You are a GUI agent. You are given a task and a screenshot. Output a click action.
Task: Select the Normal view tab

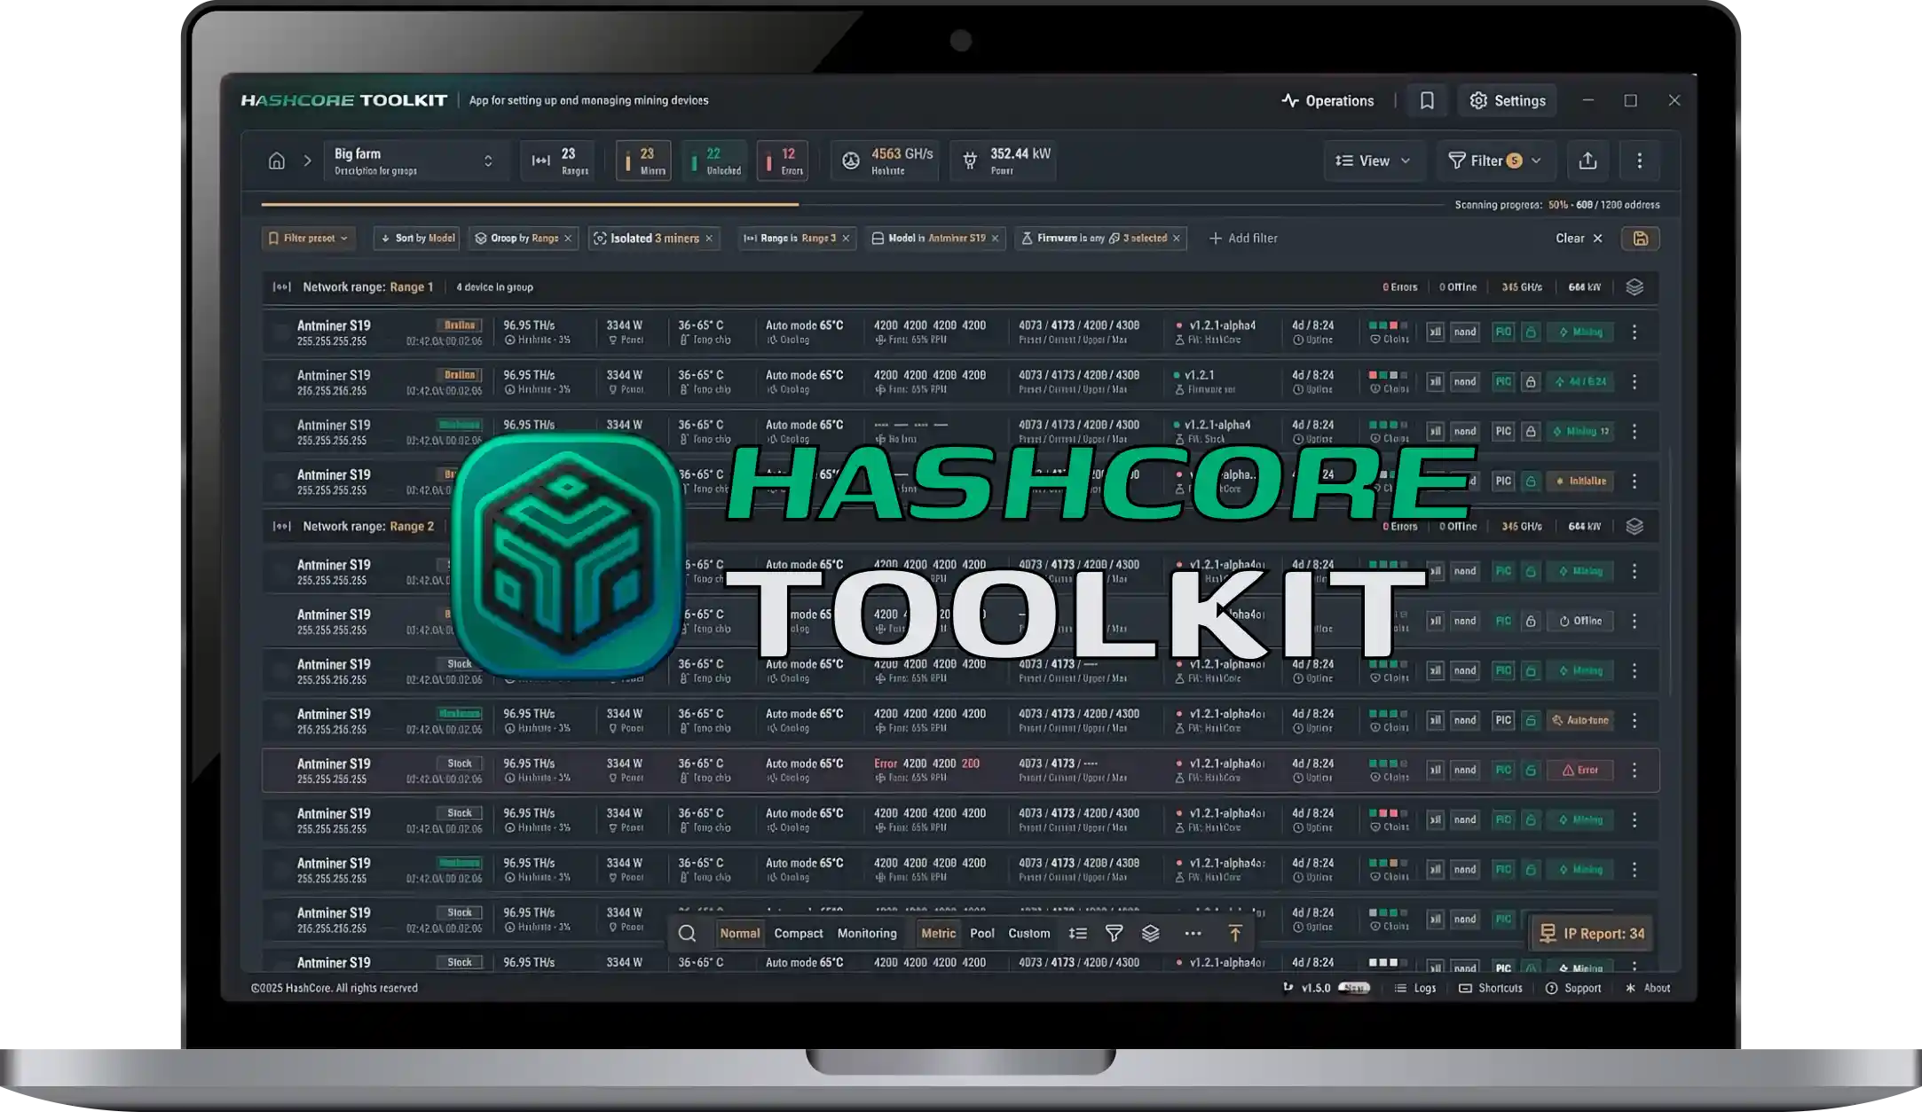click(x=739, y=933)
